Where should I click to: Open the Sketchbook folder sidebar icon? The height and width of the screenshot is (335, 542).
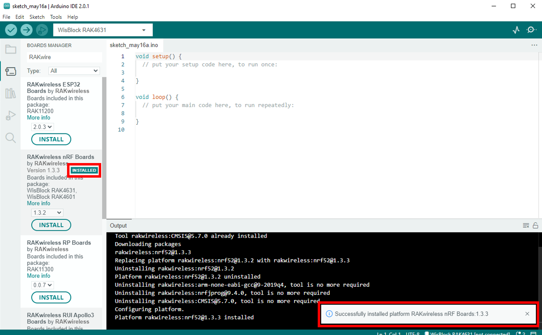(11, 49)
